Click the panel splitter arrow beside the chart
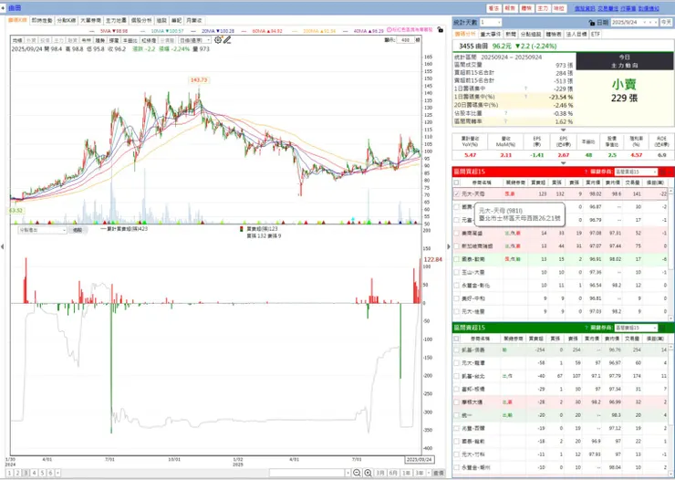The image size is (675, 480). [x=449, y=246]
